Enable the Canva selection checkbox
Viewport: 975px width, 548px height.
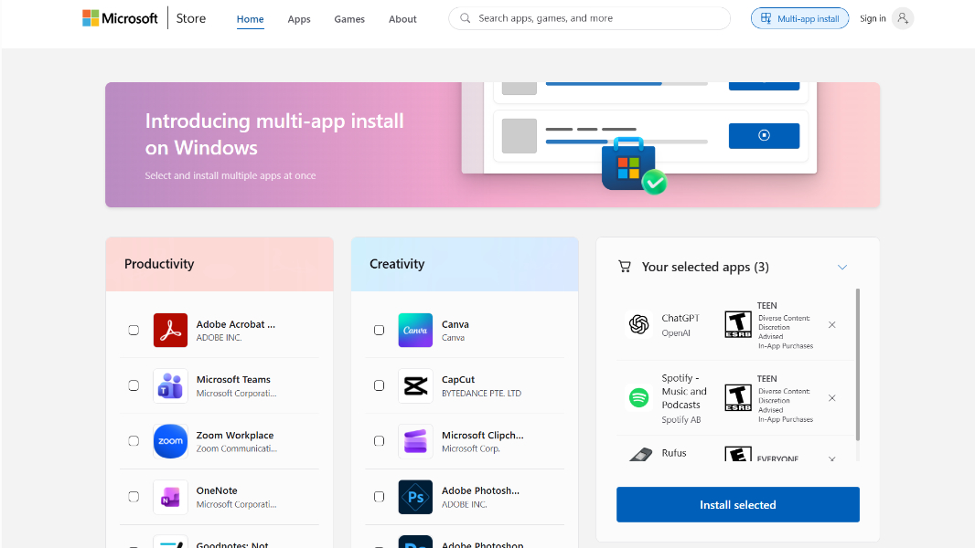coord(379,330)
